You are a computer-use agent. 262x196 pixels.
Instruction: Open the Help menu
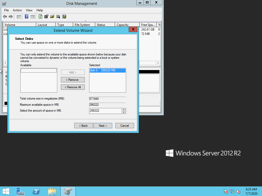(40, 10)
